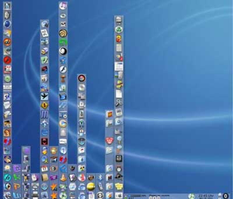Open the purple ticket-shaped icon
Screen dimensions: 233x199
[54, 178]
